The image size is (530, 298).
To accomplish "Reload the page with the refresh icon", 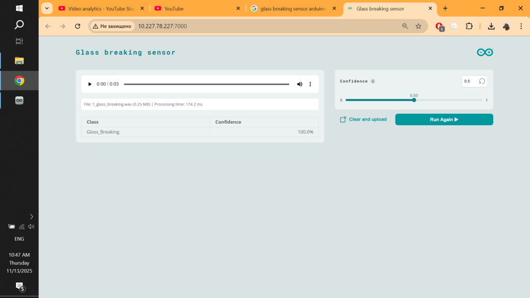I will [x=78, y=26].
